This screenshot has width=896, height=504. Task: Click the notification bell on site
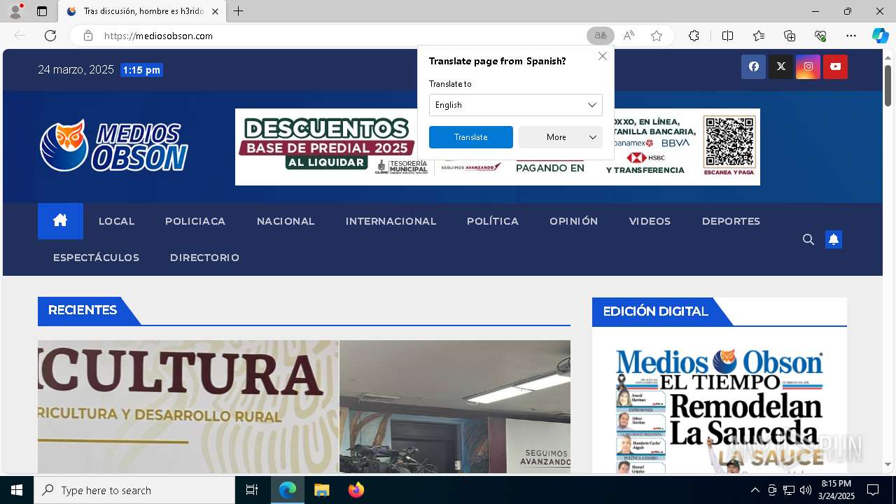tap(833, 239)
